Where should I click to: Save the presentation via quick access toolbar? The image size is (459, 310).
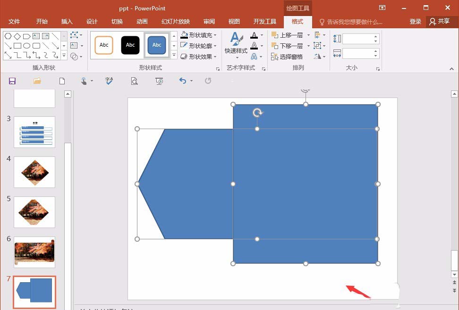coord(12,81)
